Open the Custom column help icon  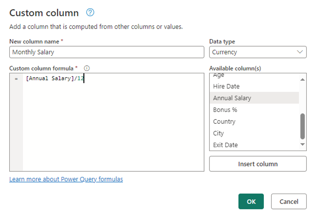[x=90, y=12]
